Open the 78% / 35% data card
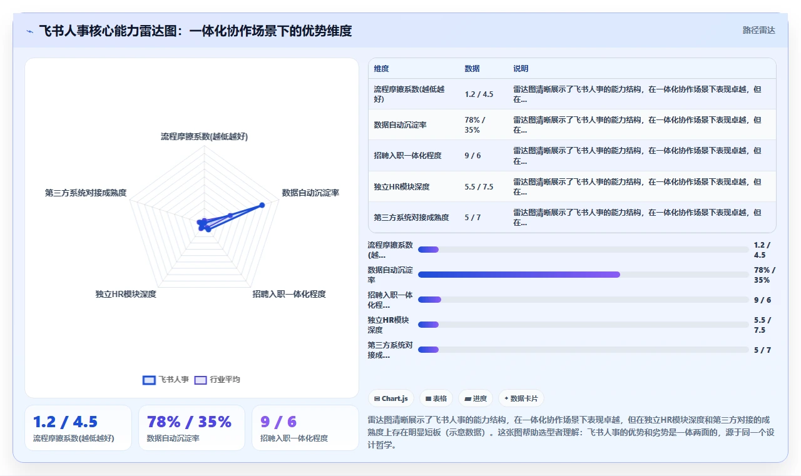 tap(191, 428)
